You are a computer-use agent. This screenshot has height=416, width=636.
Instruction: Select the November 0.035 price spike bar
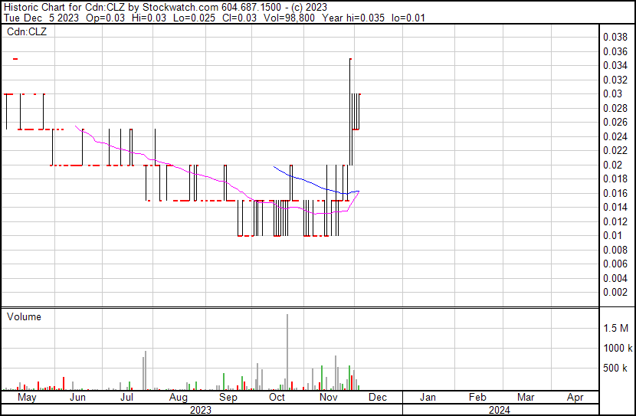[x=350, y=112]
